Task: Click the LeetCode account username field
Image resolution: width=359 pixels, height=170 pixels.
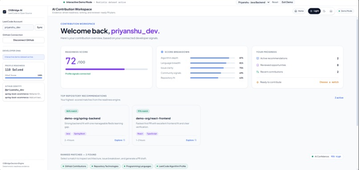Action: (18, 28)
